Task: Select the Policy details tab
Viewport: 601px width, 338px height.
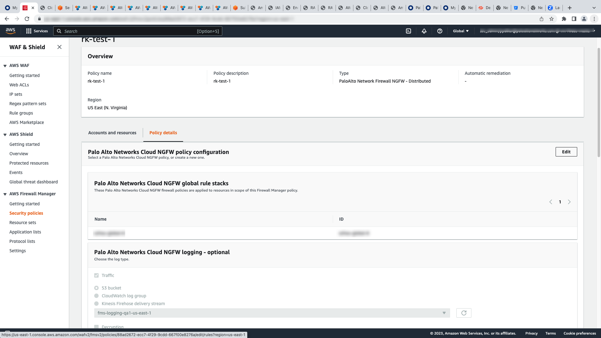Action: pos(163,133)
